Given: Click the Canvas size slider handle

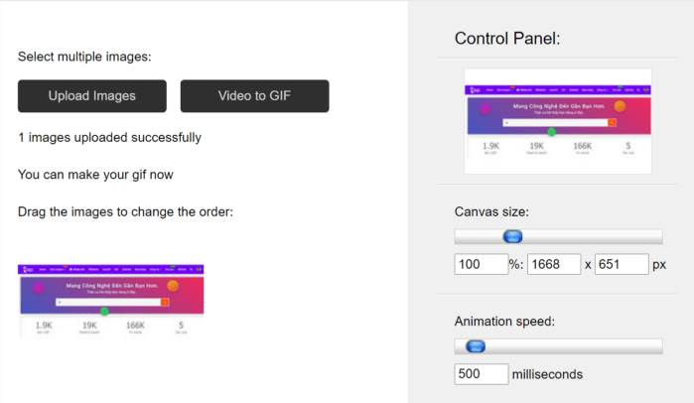Looking at the screenshot, I should tap(512, 236).
